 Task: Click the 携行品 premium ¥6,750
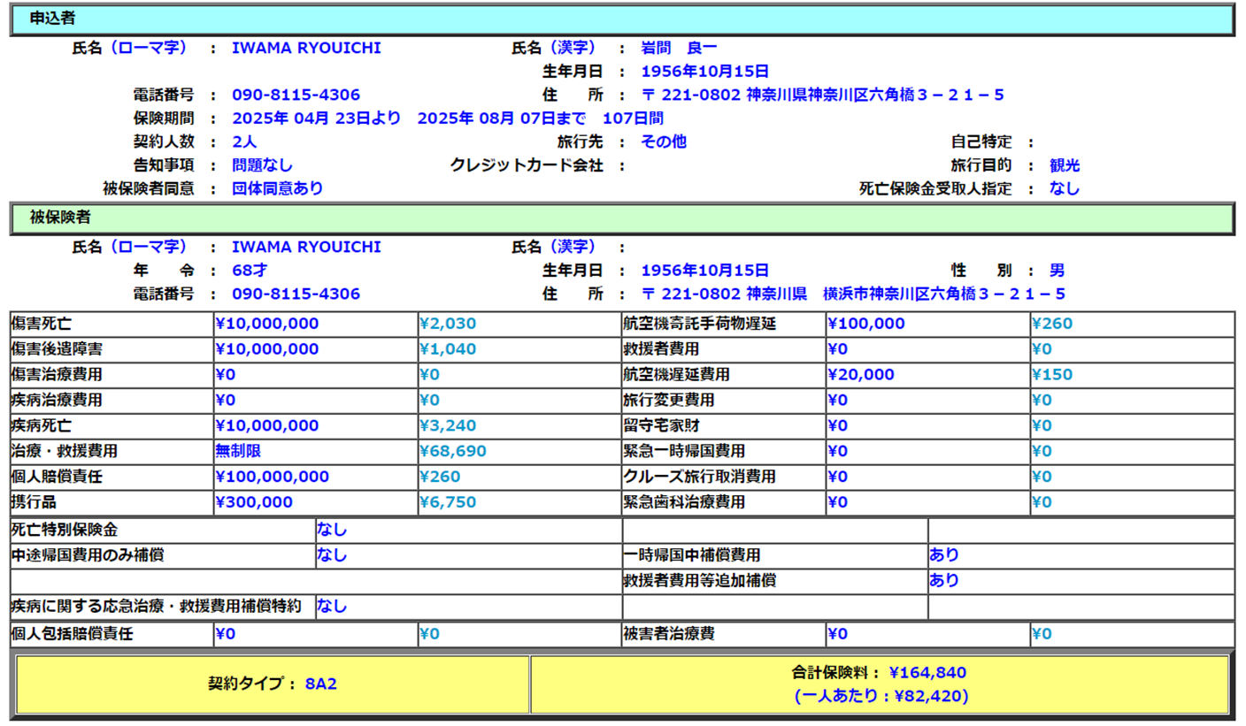click(448, 502)
